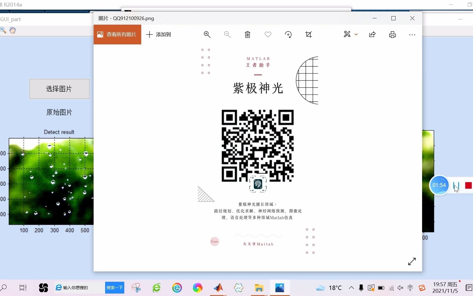473x296 pixels.
Task: Open the Windows search icon on the taskbar
Action: [4, 288]
